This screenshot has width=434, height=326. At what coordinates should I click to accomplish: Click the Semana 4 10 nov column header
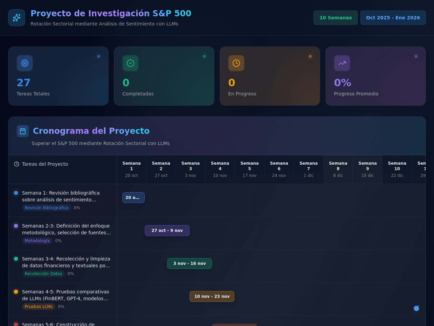(x=220, y=169)
